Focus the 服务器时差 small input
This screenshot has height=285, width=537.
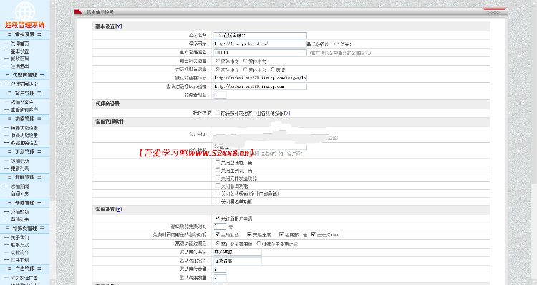pos(220,95)
